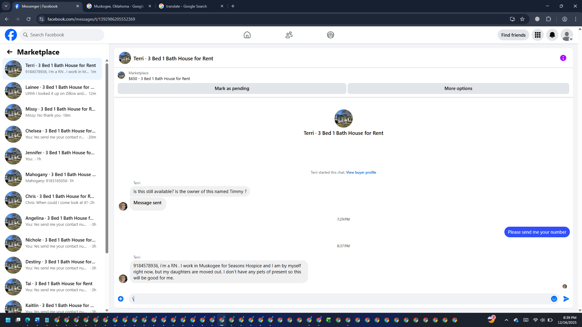582x327 pixels.
Task: Open Microsoft Word from the taskbar
Action: (37, 320)
